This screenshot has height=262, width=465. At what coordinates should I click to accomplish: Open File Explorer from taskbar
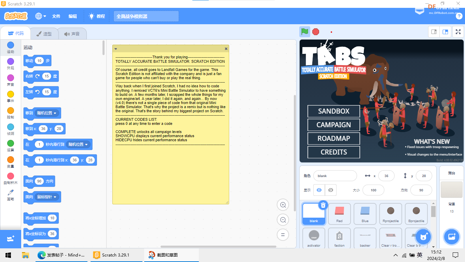25,255
